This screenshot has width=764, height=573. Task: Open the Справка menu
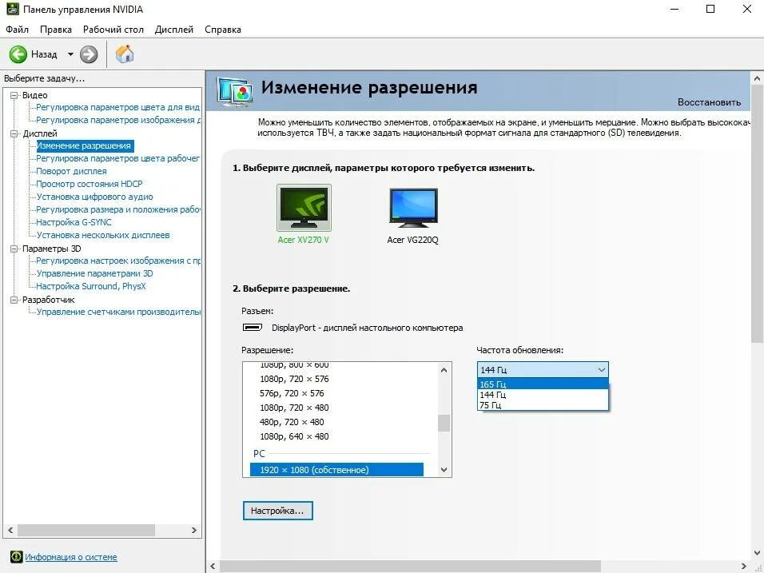point(223,30)
